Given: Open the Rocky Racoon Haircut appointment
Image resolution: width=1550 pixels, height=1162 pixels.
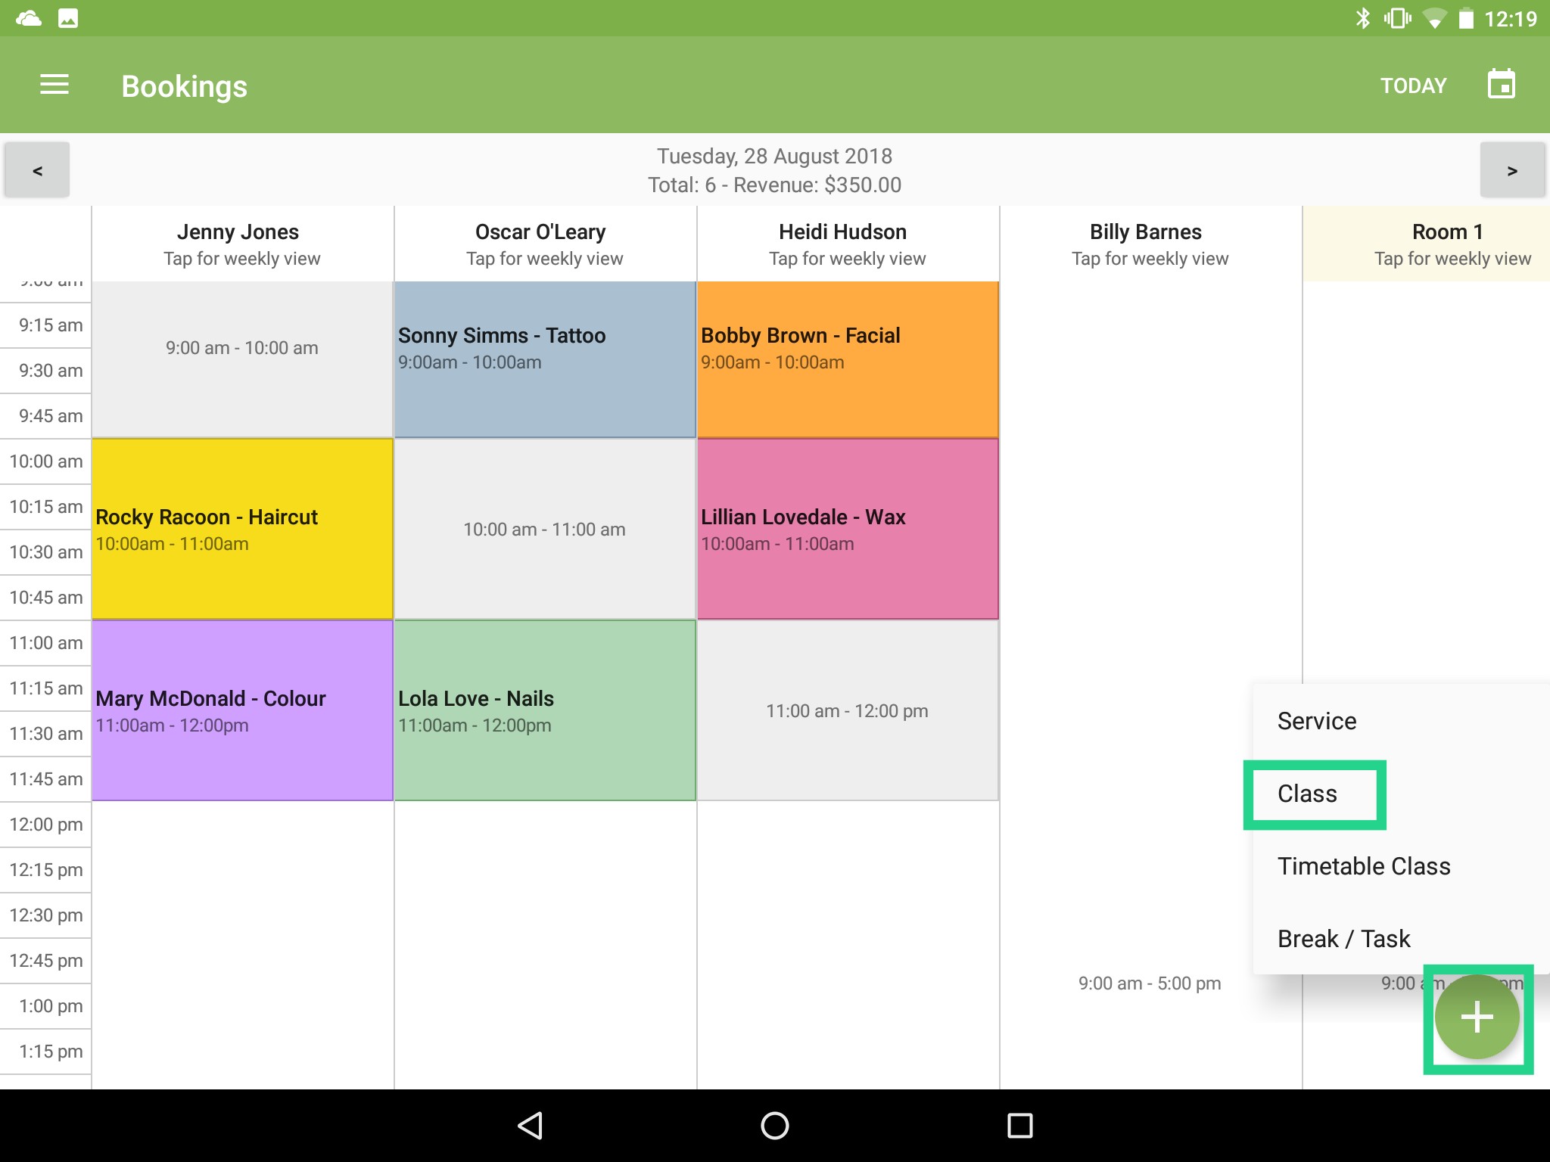Looking at the screenshot, I should coord(241,527).
